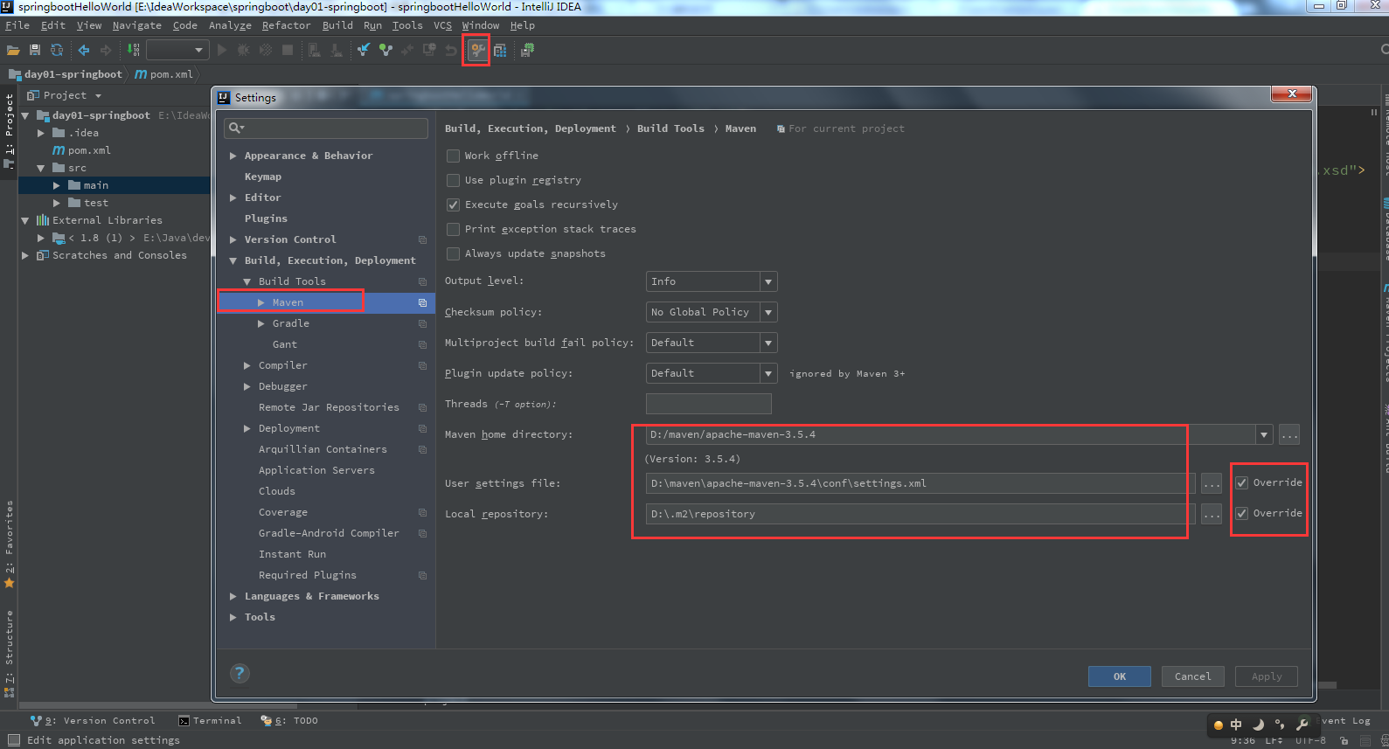This screenshot has height=749, width=1389.
Task: Check Print exception stack traces
Action: click(453, 229)
